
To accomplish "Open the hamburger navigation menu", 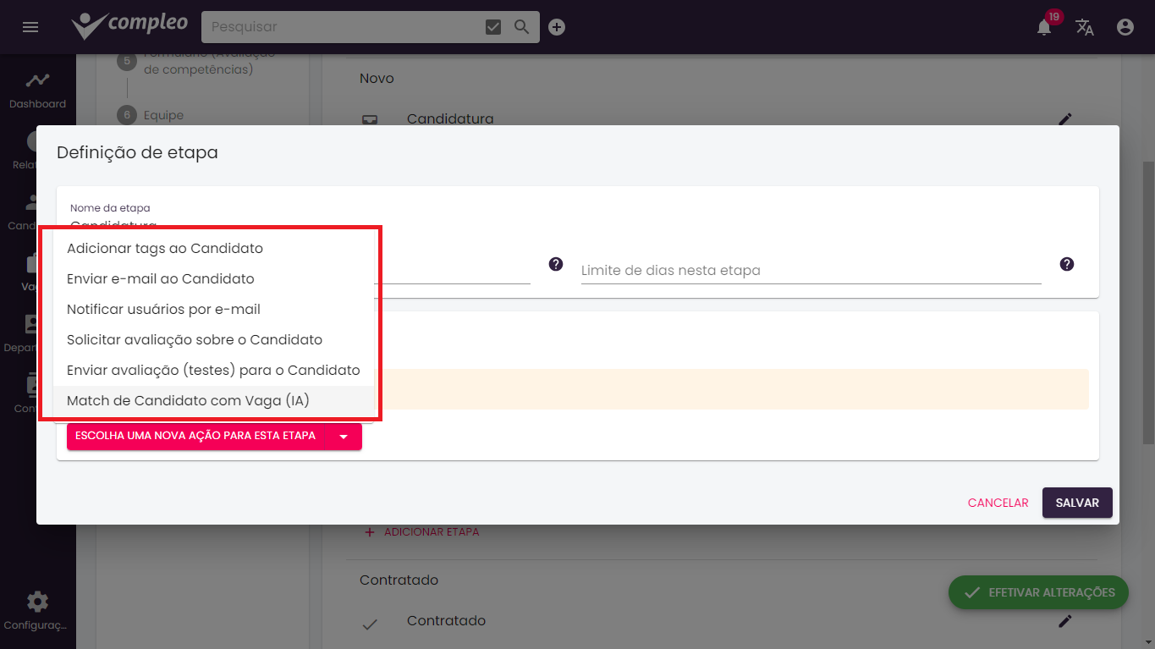I will tap(30, 27).
